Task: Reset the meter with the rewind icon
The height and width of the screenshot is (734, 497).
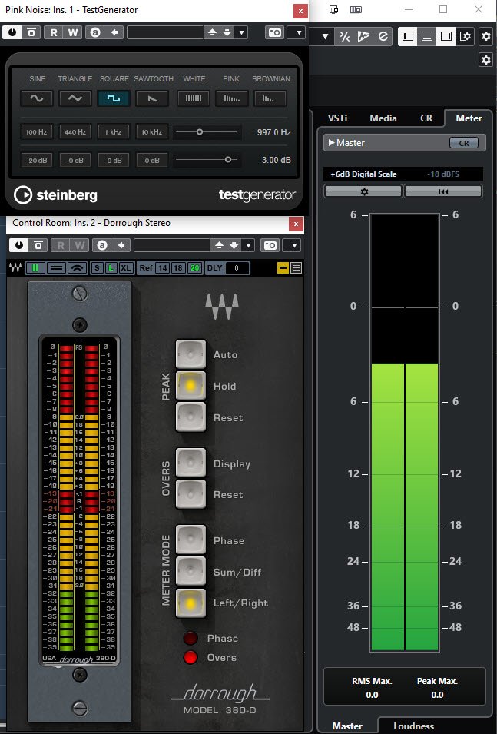Action: (443, 191)
